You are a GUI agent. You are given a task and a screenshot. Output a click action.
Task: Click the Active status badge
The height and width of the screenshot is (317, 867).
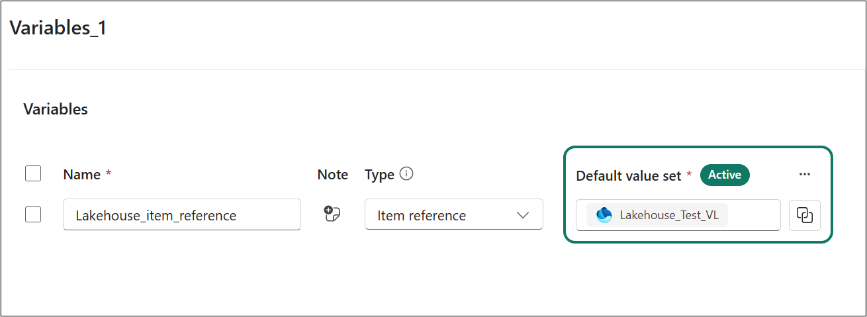click(725, 175)
